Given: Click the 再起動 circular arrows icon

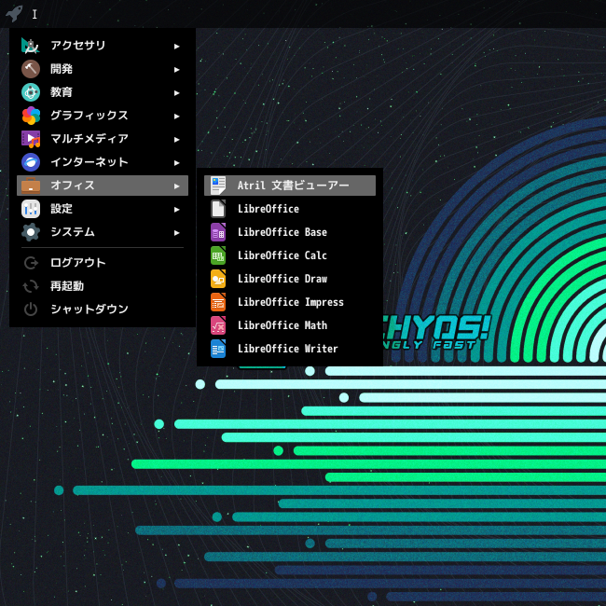Looking at the screenshot, I should pyautogui.click(x=31, y=286).
